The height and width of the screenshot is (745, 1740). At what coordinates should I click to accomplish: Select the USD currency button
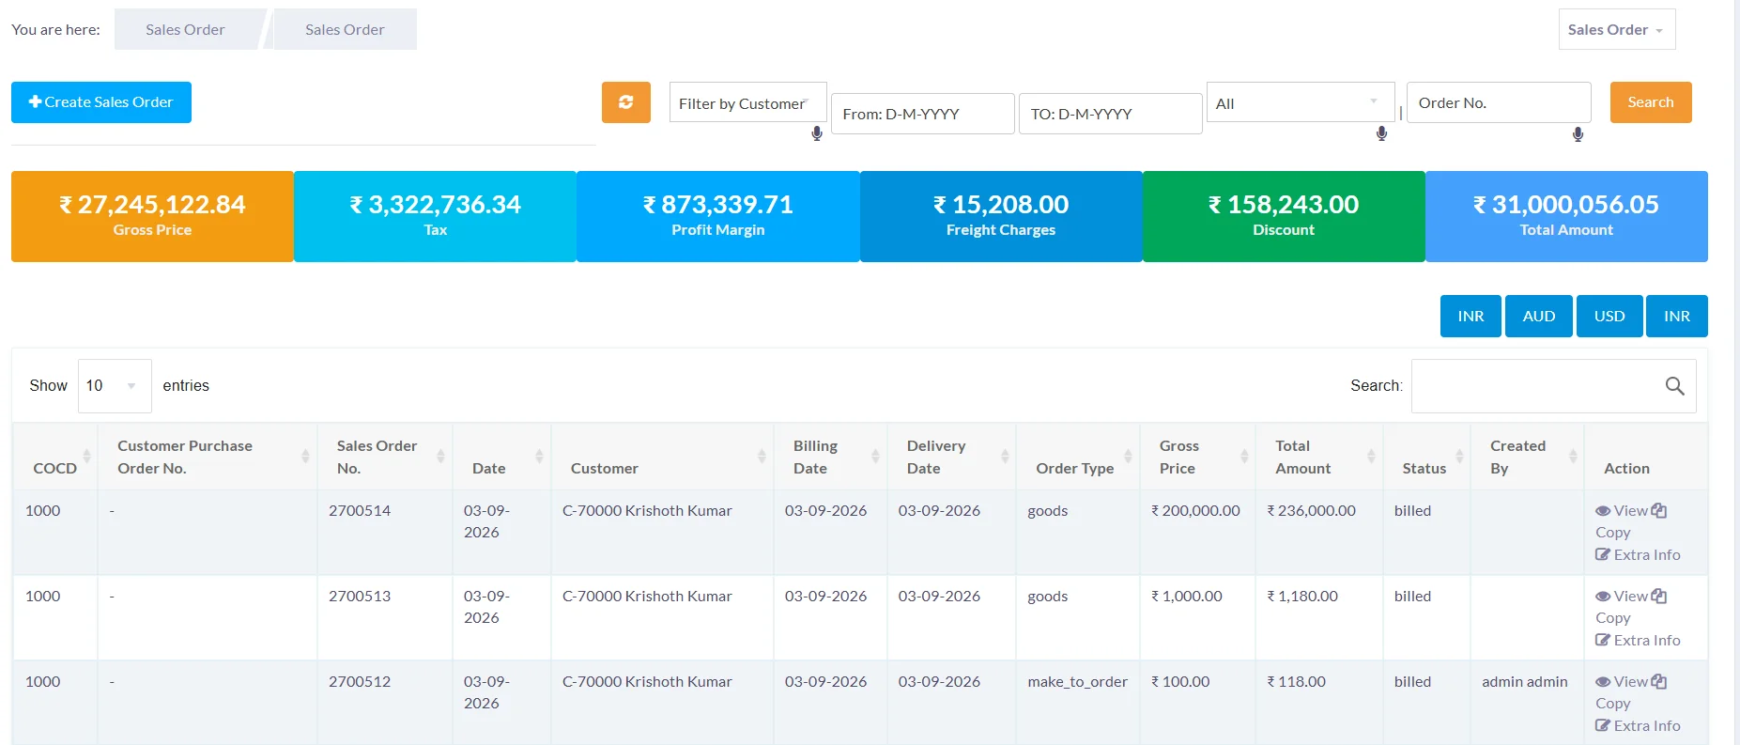pos(1609,317)
